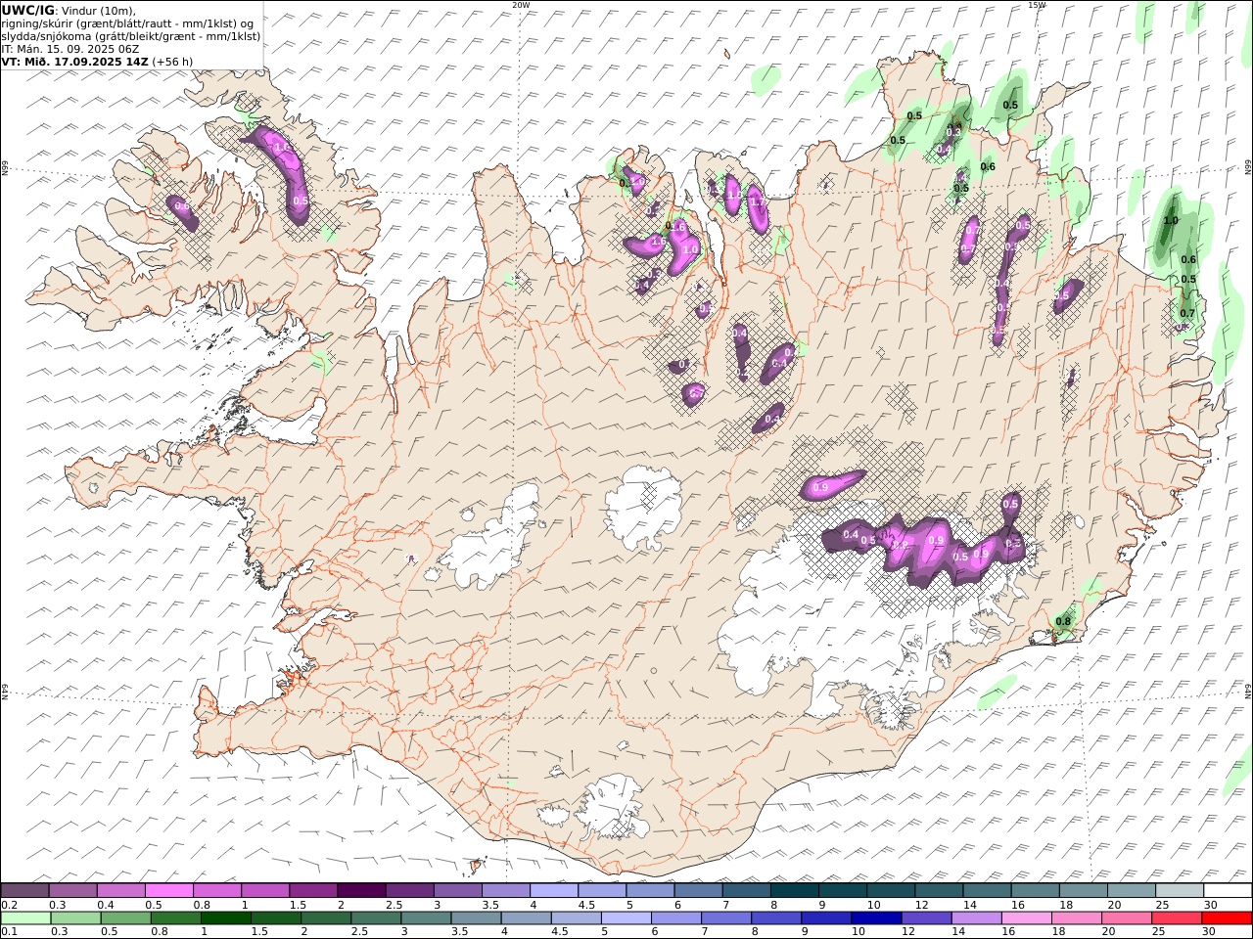Viewport: 1253px width, 939px height.
Task: Click the bright pink upper swatch between 0.5 and 0.8
Action: (x=168, y=890)
